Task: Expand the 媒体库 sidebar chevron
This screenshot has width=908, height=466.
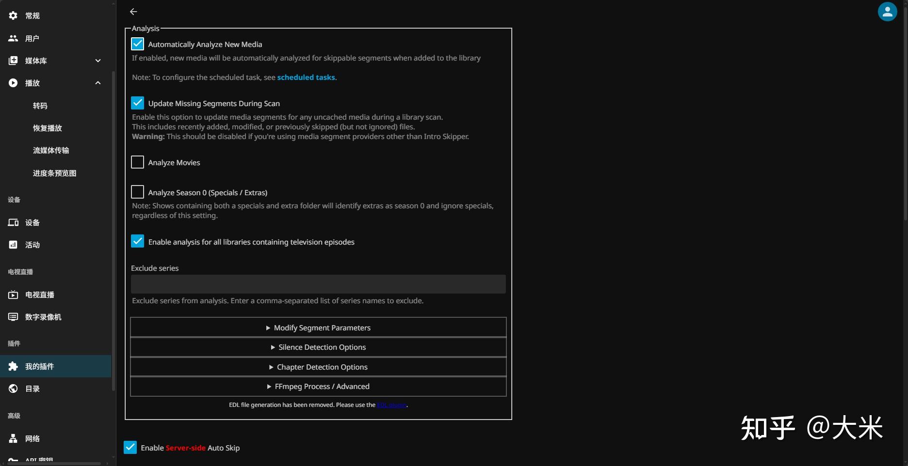Action: (x=98, y=61)
